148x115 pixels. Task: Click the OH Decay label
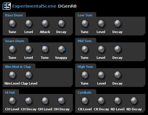pos(62,109)
